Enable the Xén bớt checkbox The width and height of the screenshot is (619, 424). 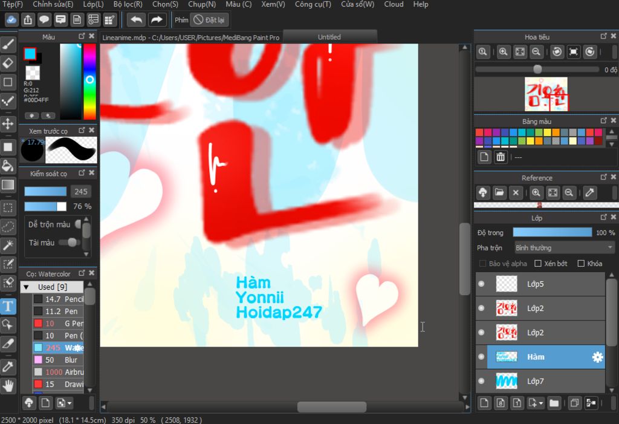click(x=537, y=264)
